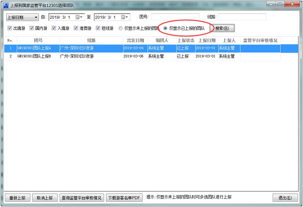Sort by the 编团人 column header
Screen dimensions: 303x207
pyautogui.click(x=162, y=40)
